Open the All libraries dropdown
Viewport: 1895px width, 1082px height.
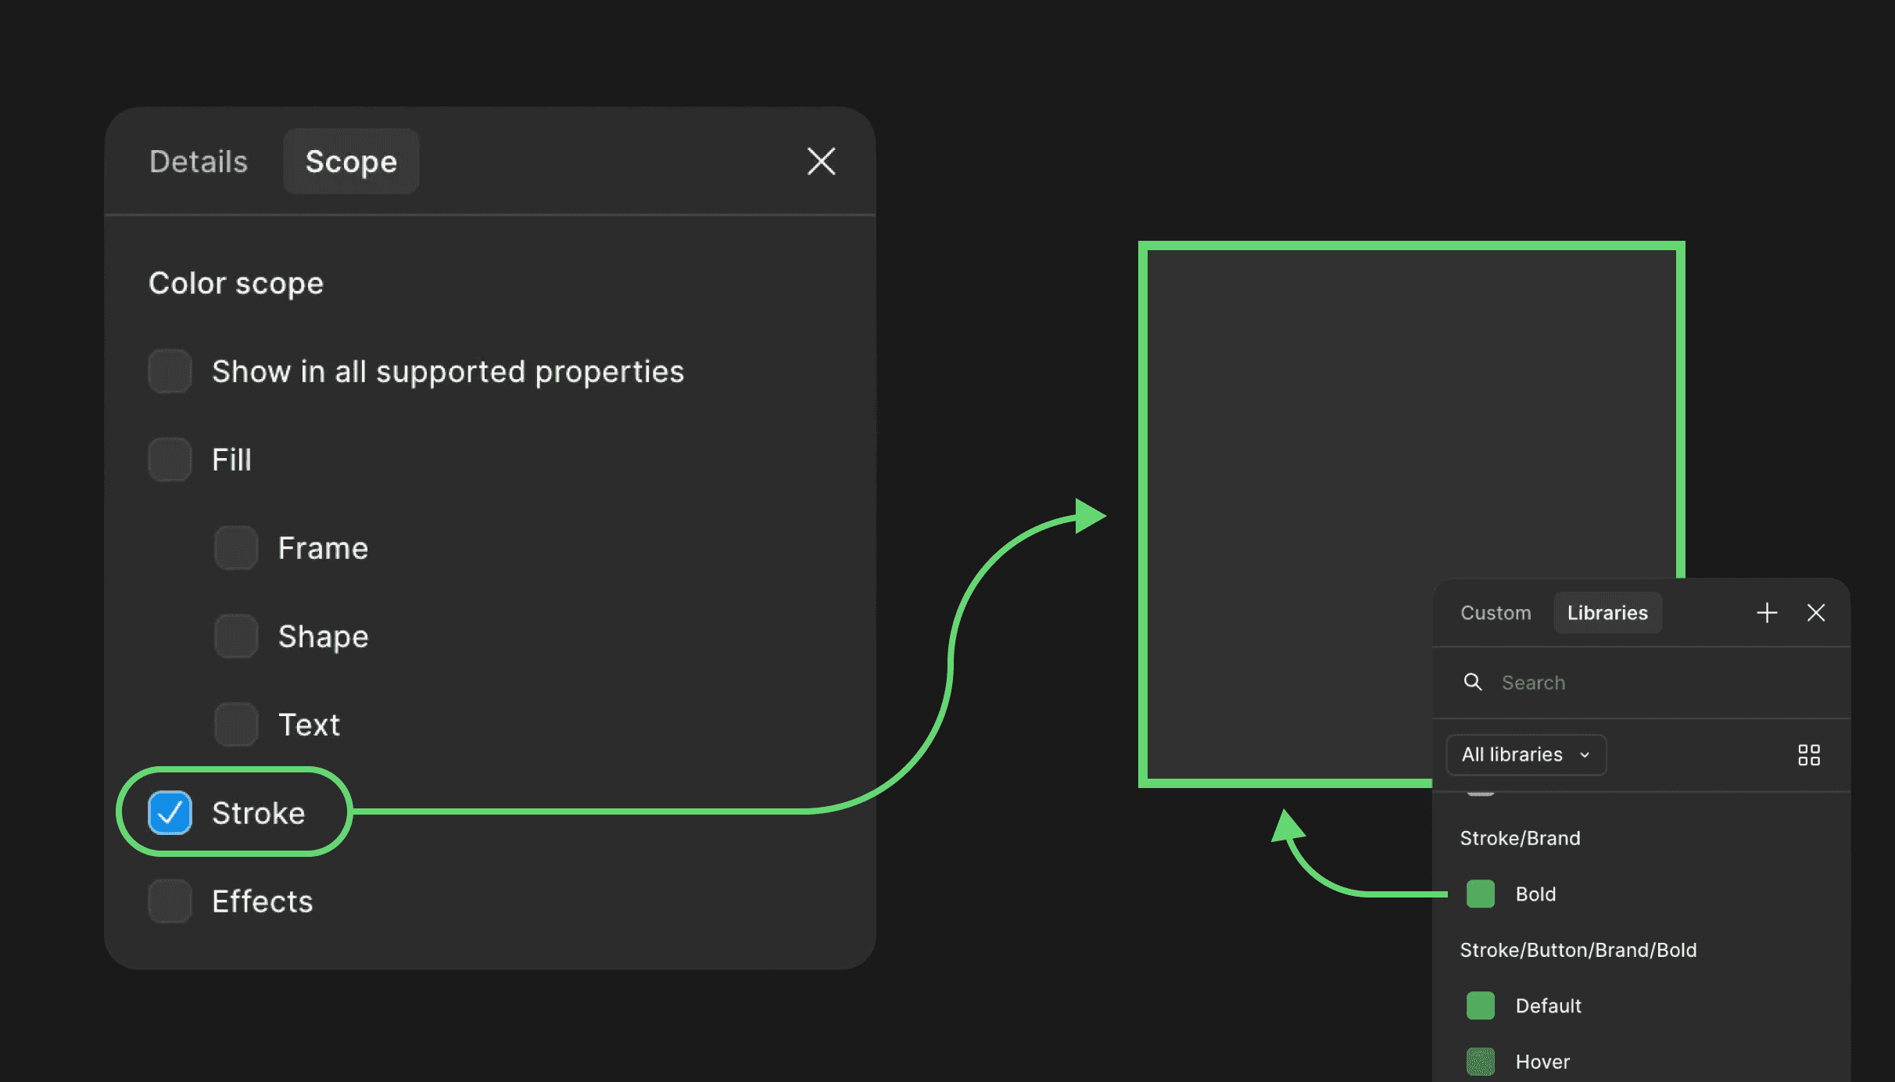[x=1525, y=754]
